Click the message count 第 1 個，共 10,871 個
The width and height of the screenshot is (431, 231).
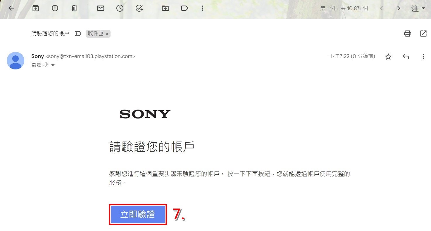[344, 8]
